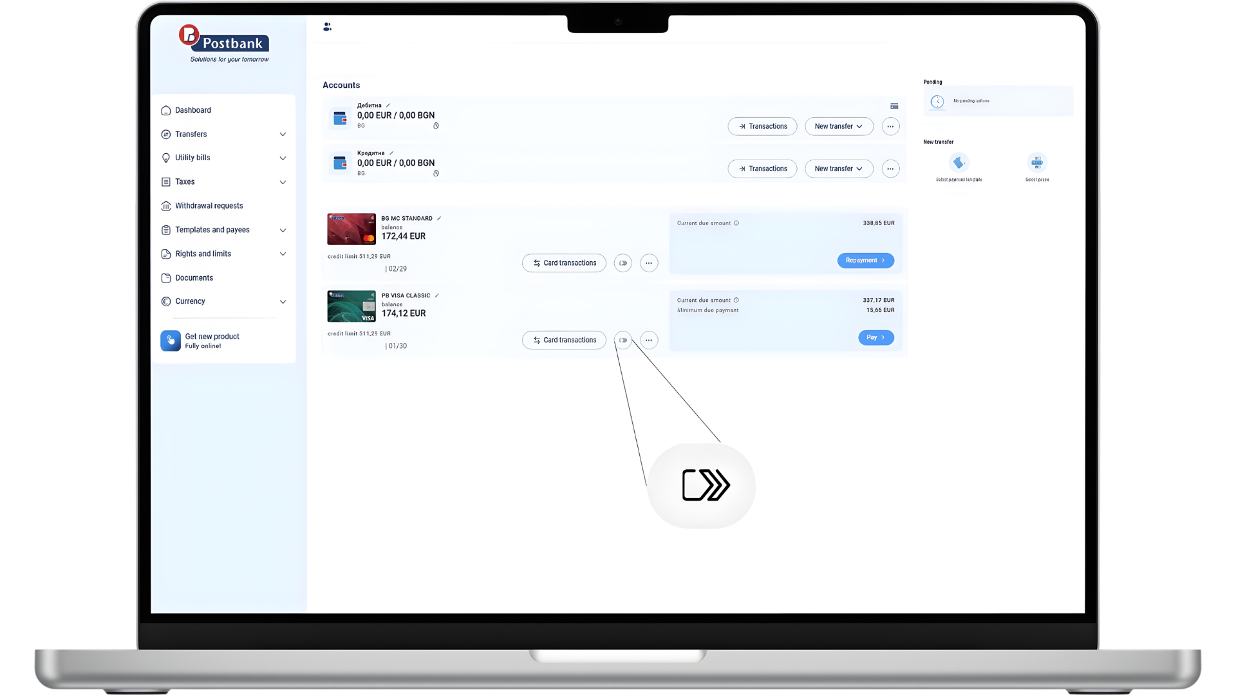
Task: Click the BG MC STANDARD card thumbnail
Action: (x=351, y=229)
